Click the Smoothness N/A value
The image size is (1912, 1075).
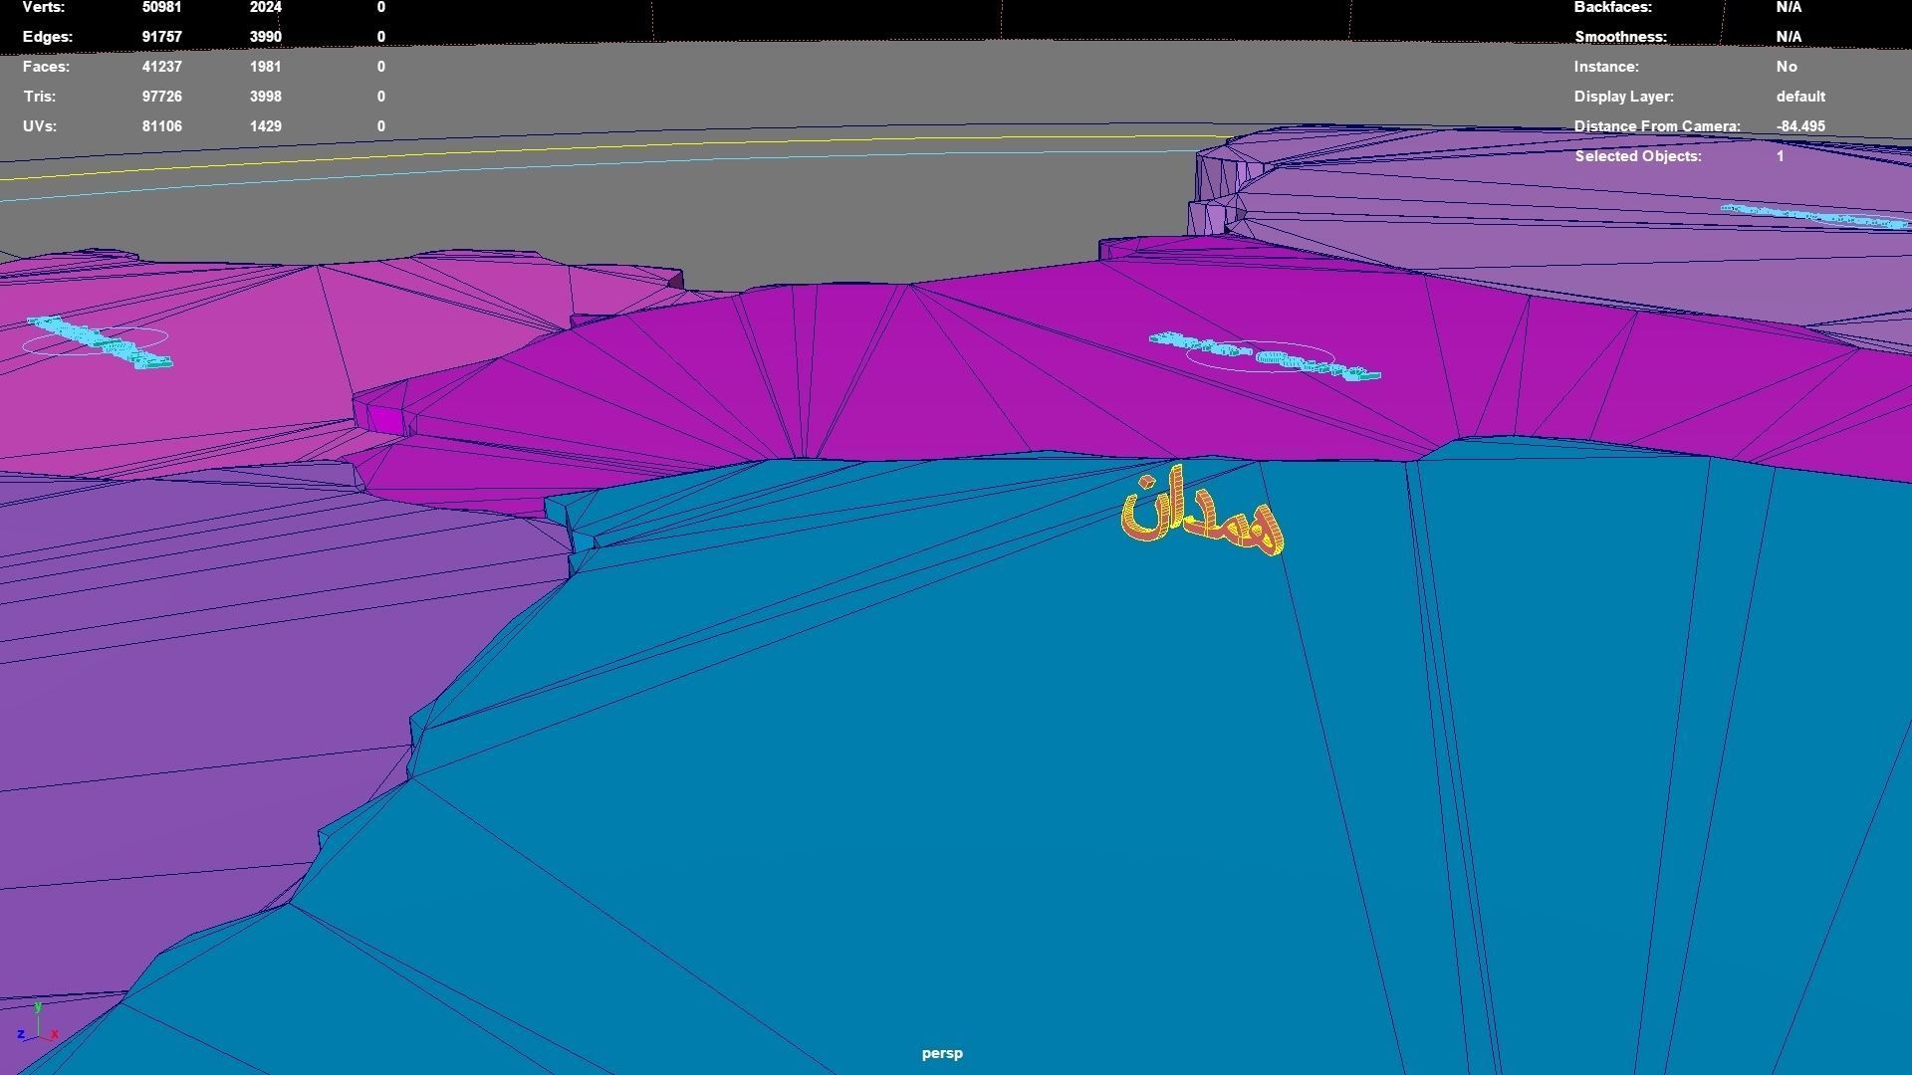[1788, 37]
